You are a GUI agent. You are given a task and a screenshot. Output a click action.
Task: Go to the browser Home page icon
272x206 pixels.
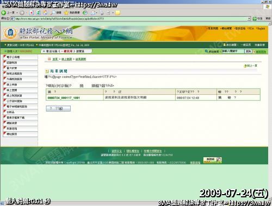click(x=46, y=12)
